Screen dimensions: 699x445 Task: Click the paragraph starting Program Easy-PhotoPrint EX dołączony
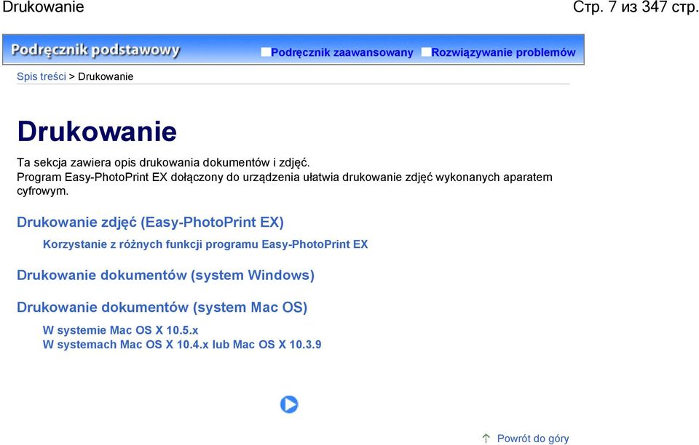(285, 184)
